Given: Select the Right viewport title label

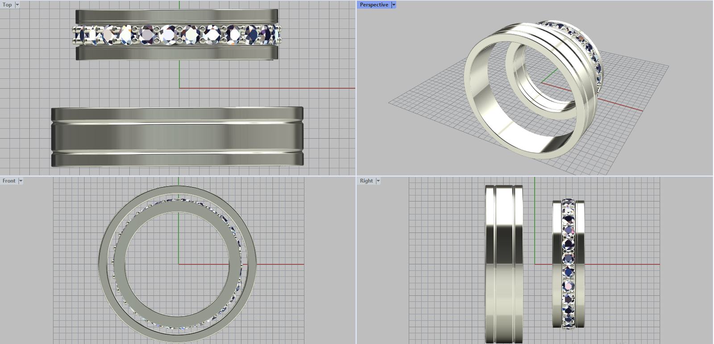Looking at the screenshot, I should [x=366, y=181].
